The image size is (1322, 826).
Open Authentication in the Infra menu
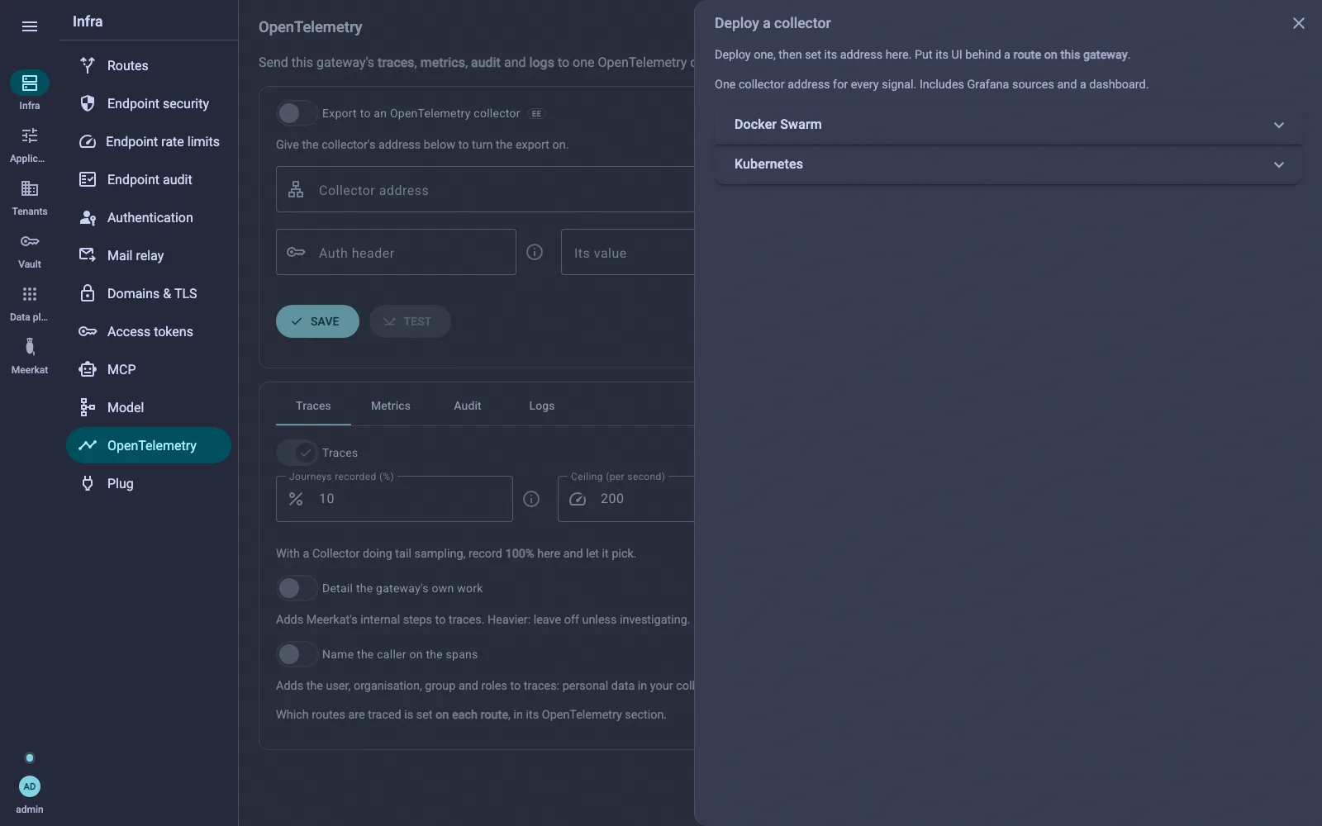(149, 217)
